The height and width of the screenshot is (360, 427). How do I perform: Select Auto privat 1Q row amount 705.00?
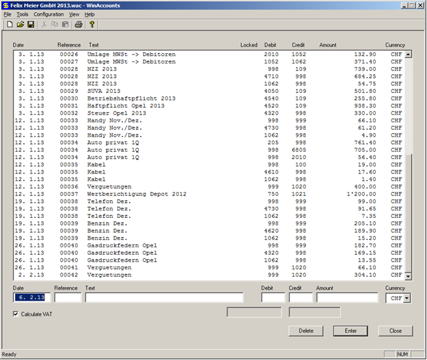(x=209, y=150)
